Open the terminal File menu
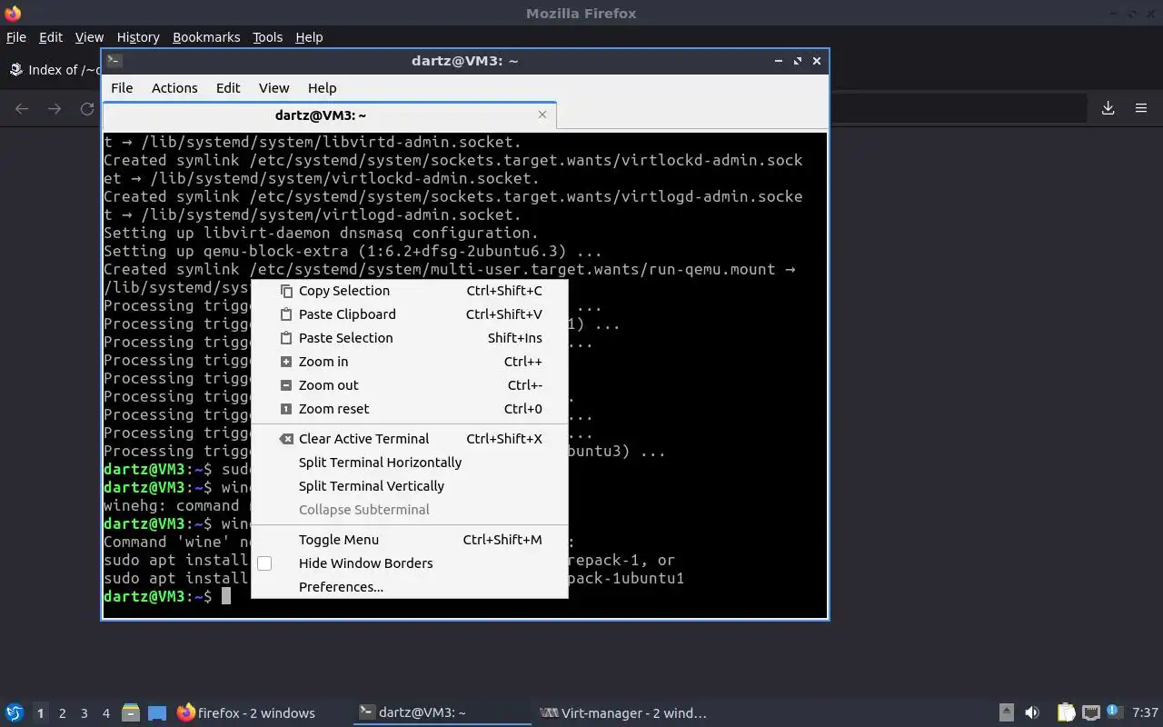 [x=122, y=88]
